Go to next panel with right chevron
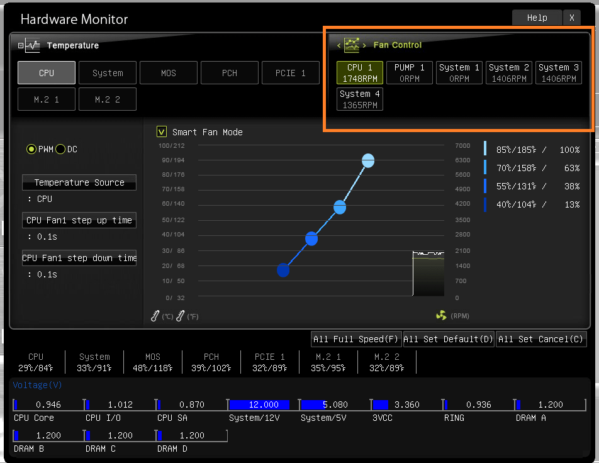Screen dimensions: 599x463 point(364,45)
